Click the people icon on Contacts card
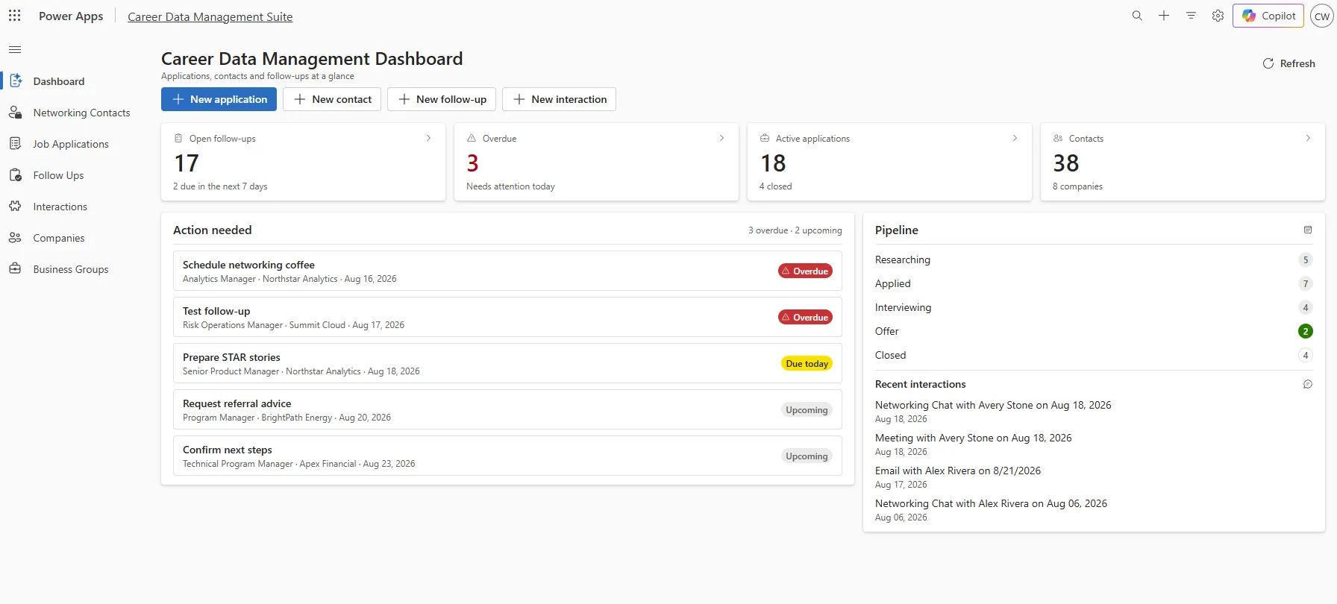The width and height of the screenshot is (1337, 604). tap(1058, 138)
